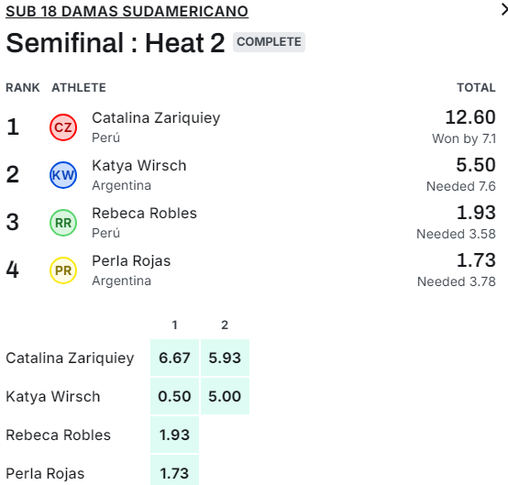Click the athlete name Catalina Zariquiey in ranking
Viewport: 508px width, 485px height.
[156, 118]
